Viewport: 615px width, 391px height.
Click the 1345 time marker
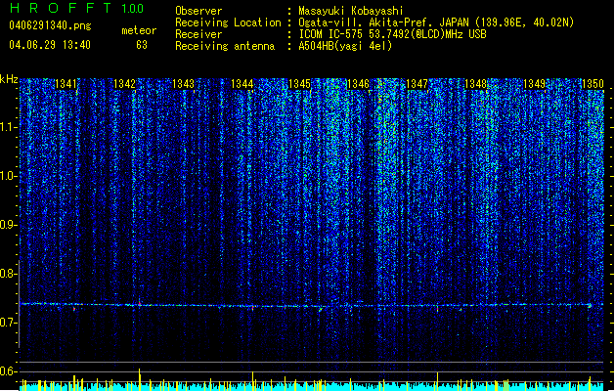click(x=299, y=84)
